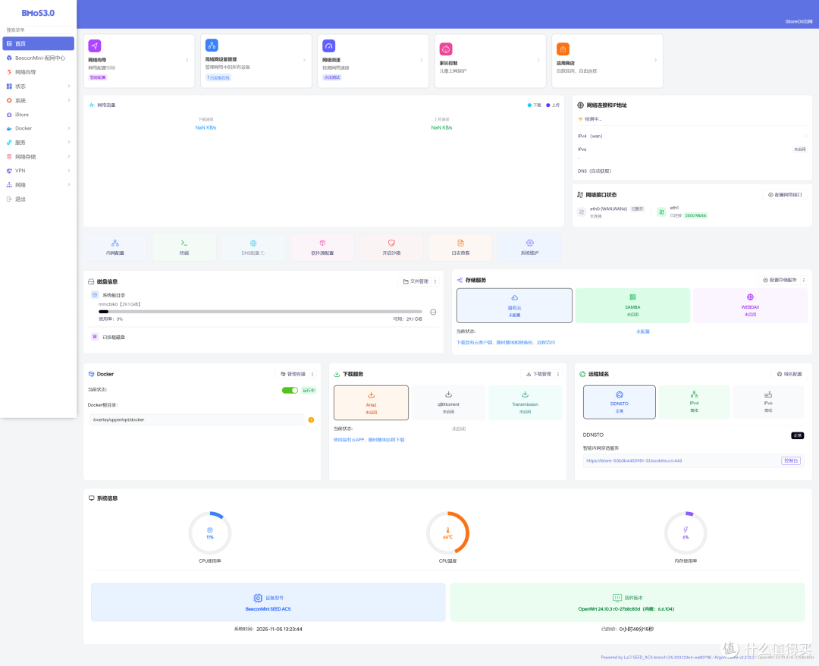Open more options beside 配置存储服务 button

pos(803,280)
